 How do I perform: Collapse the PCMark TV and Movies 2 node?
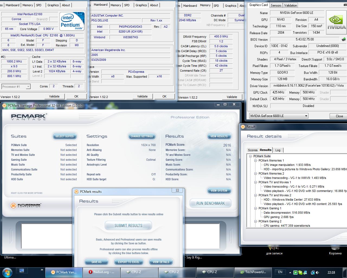pos(255,195)
